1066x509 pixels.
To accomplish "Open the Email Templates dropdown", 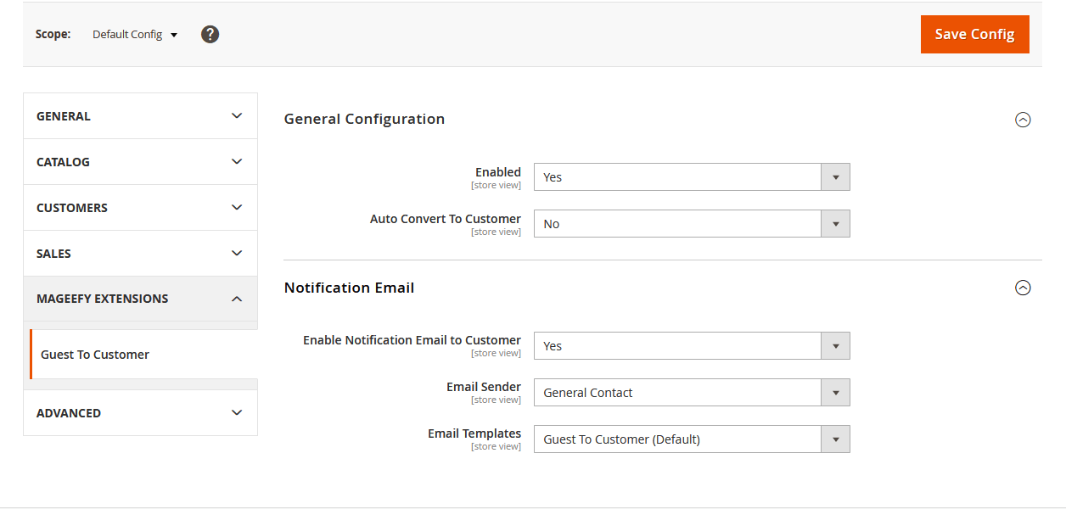I will pos(691,439).
